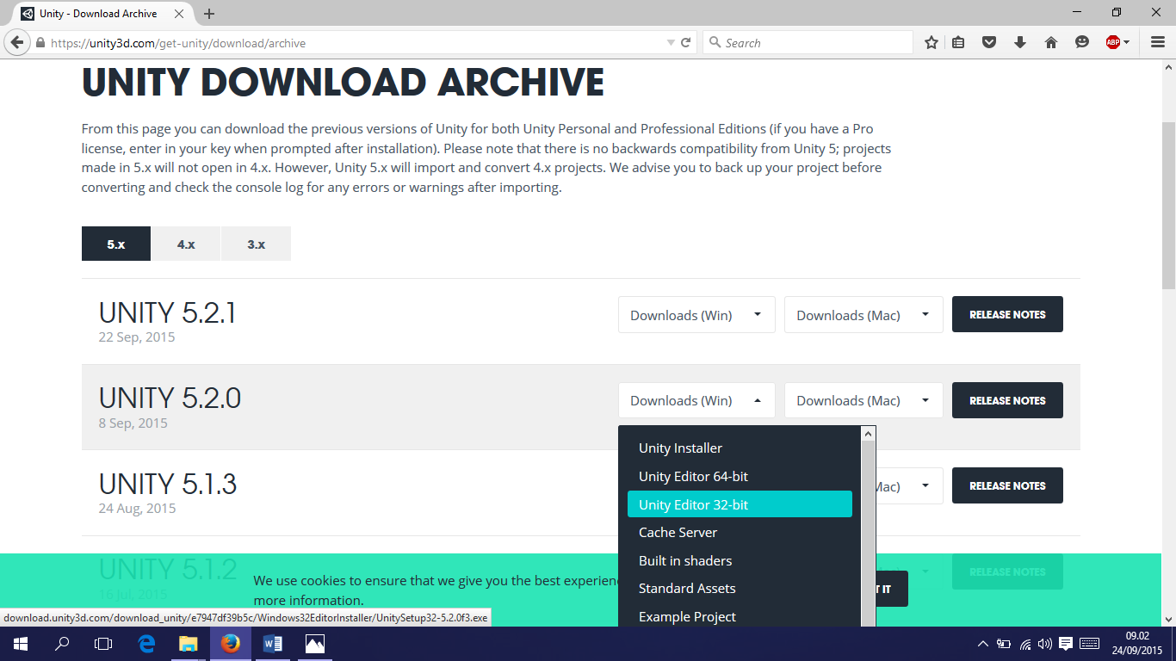Open a new browser tab
Image resolution: width=1176 pixels, height=661 pixels.
click(209, 14)
